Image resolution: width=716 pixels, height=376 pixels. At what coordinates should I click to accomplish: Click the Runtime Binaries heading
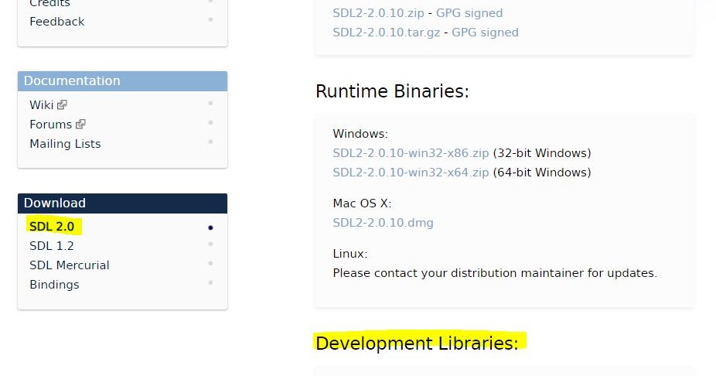(392, 91)
